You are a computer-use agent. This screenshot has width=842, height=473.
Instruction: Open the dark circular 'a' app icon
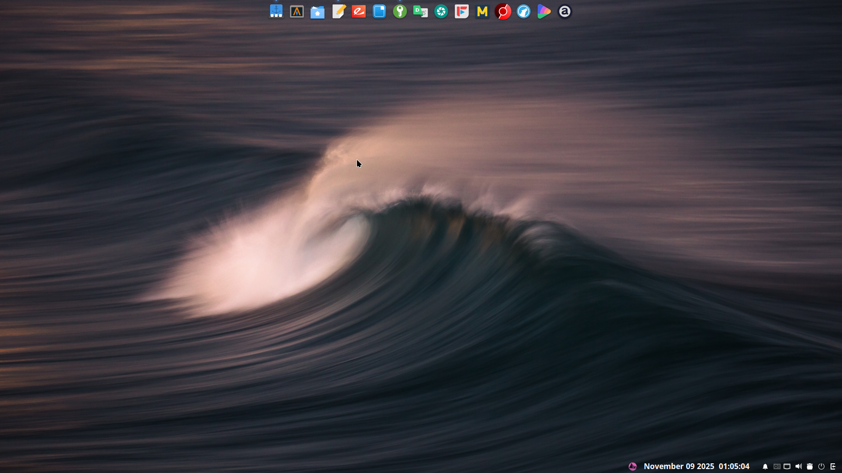(565, 11)
